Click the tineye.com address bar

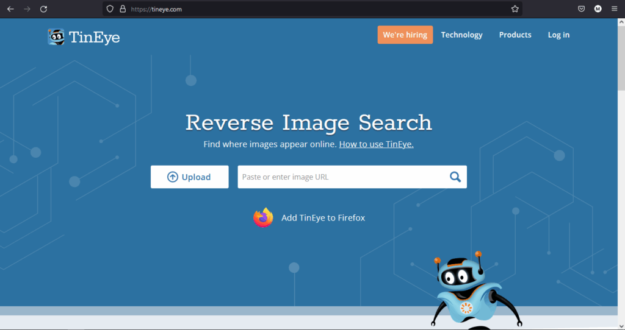pyautogui.click(x=312, y=9)
